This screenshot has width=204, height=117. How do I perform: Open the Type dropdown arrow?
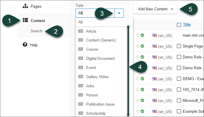pyautogui.click(x=119, y=13)
